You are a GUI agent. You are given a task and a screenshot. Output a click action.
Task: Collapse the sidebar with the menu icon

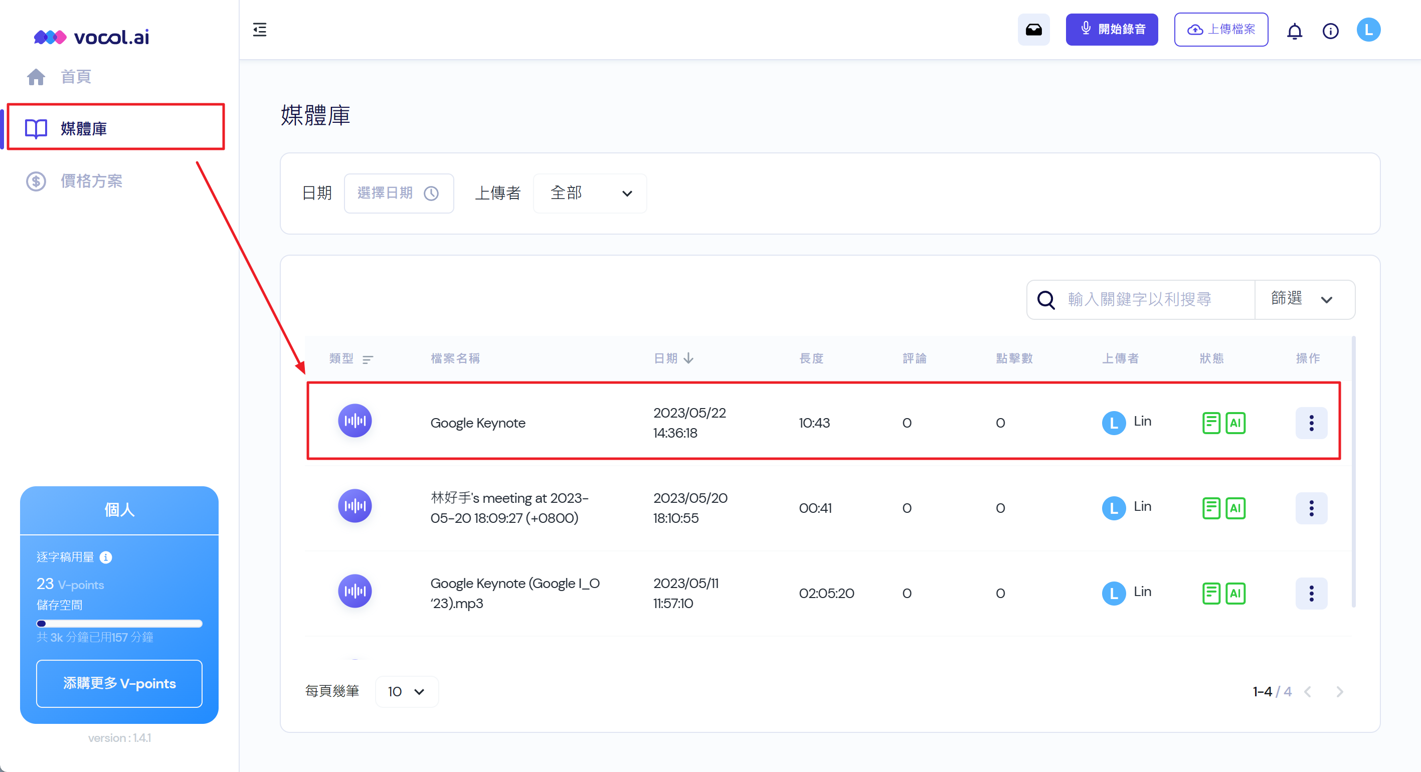[259, 30]
